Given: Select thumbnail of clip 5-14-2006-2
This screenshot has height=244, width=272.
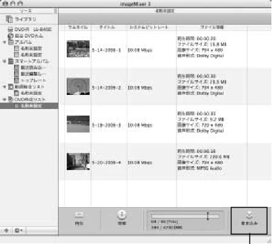Looking at the screenshot, I should coord(78,86).
